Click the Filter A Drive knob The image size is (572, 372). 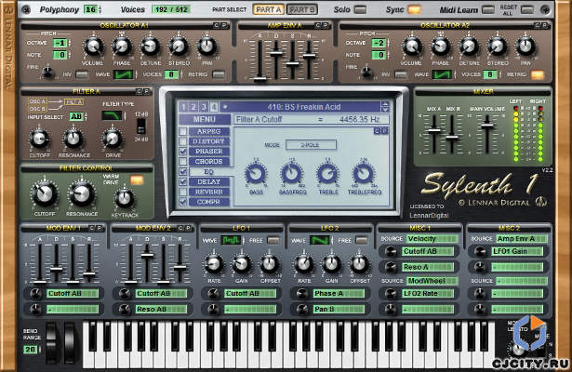click(113, 139)
